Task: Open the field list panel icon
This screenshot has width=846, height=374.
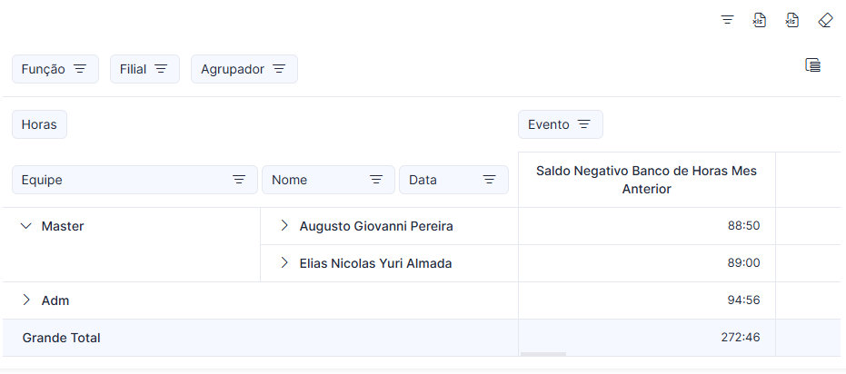Action: (813, 65)
